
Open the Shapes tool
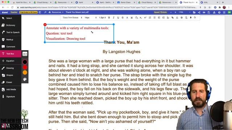point(11,75)
